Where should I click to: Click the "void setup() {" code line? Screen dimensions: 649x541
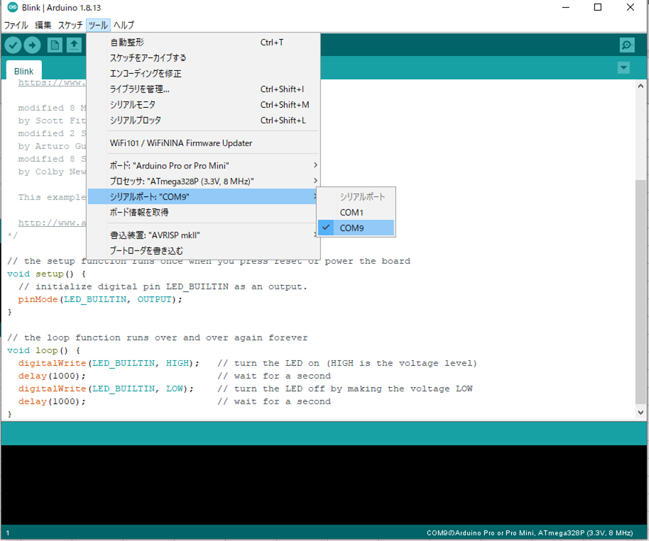point(46,274)
